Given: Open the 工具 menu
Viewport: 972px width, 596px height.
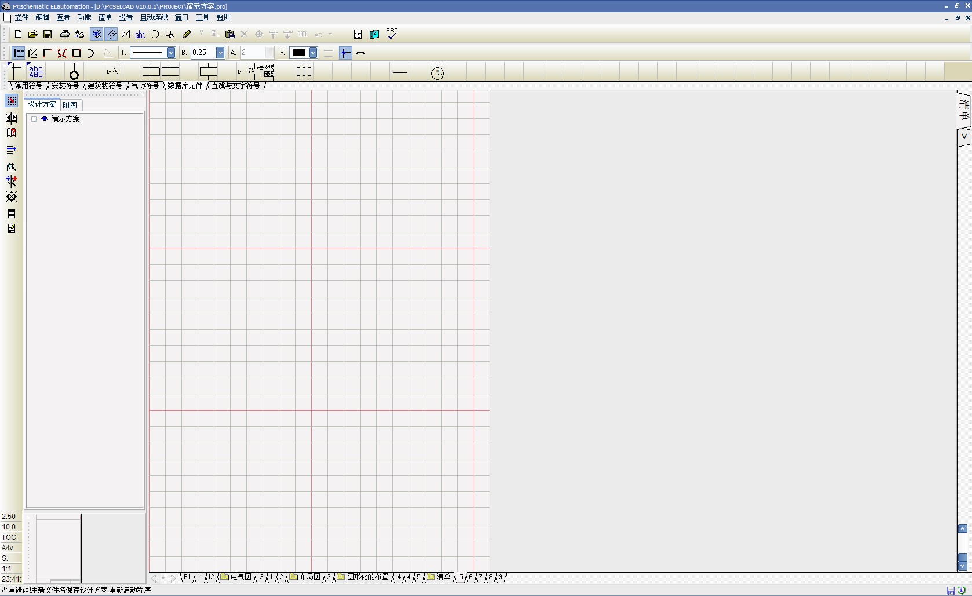Looking at the screenshot, I should point(202,17).
